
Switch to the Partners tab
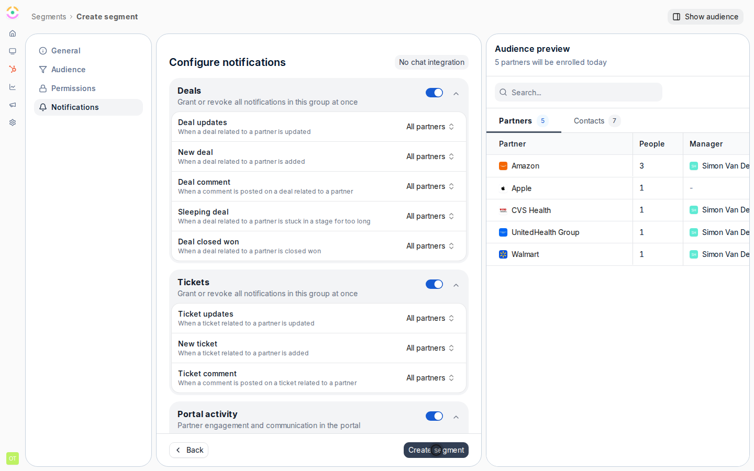pos(524,121)
